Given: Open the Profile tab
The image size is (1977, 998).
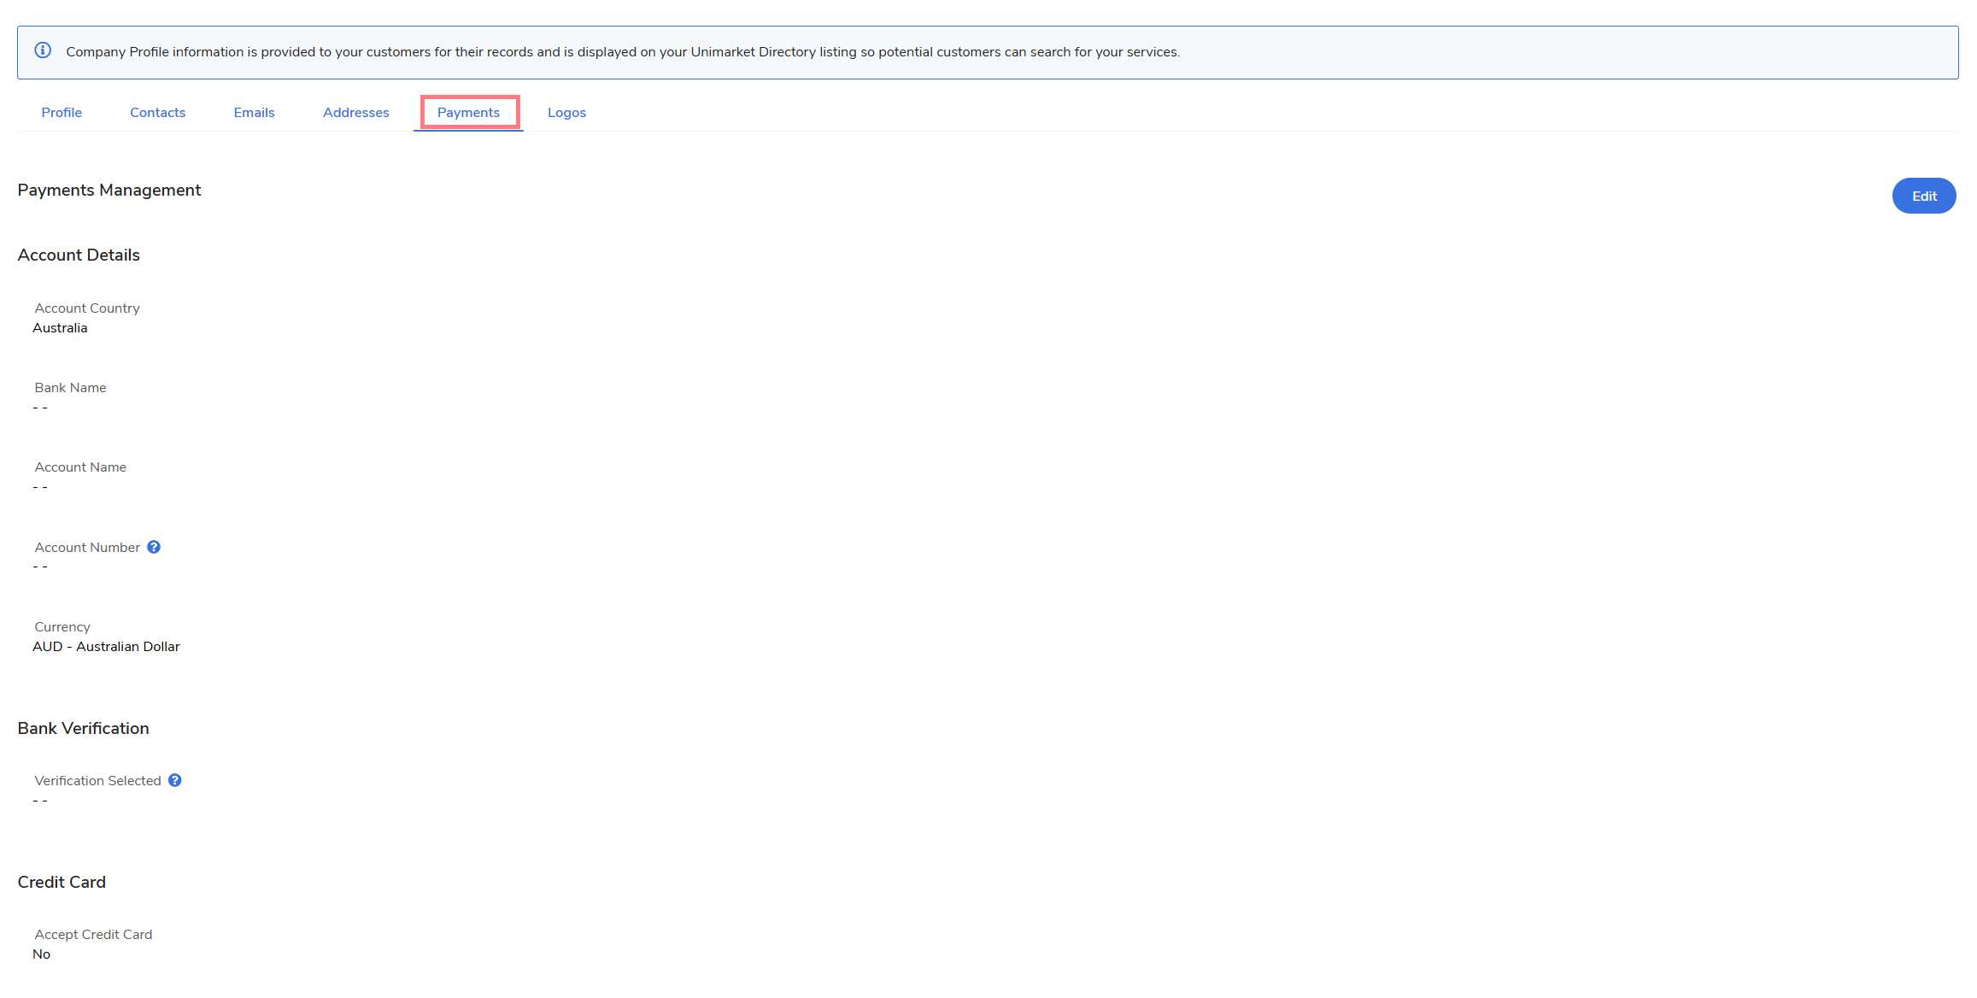Looking at the screenshot, I should pyautogui.click(x=62, y=113).
